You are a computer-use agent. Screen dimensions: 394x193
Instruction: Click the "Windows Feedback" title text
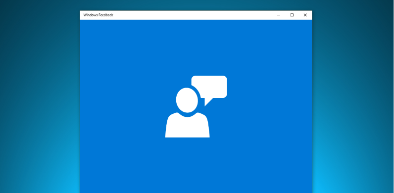pyautogui.click(x=98, y=15)
